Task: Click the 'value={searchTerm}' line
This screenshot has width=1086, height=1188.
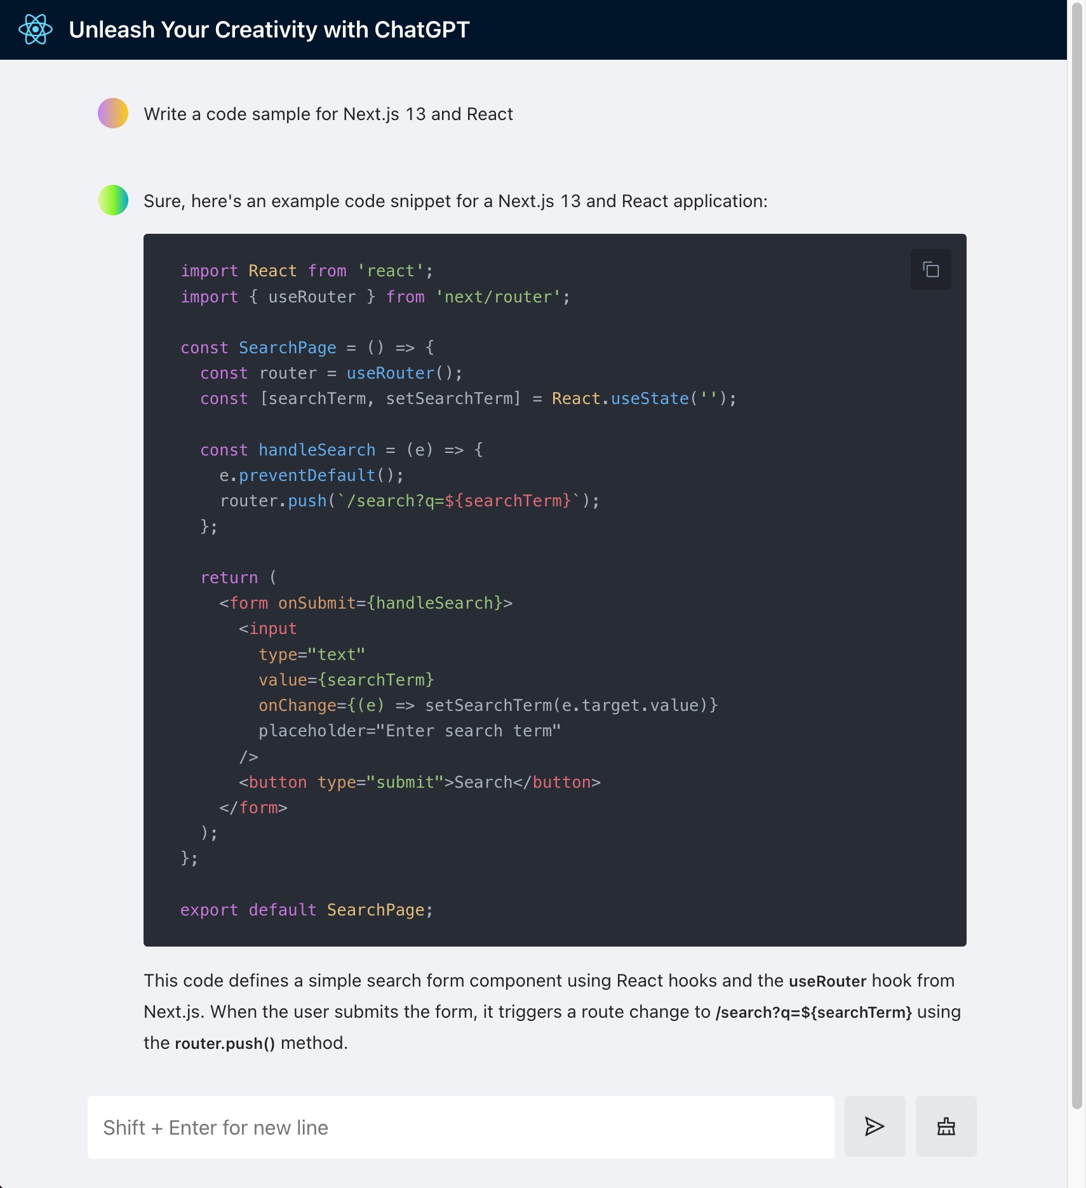Action: pos(346,680)
